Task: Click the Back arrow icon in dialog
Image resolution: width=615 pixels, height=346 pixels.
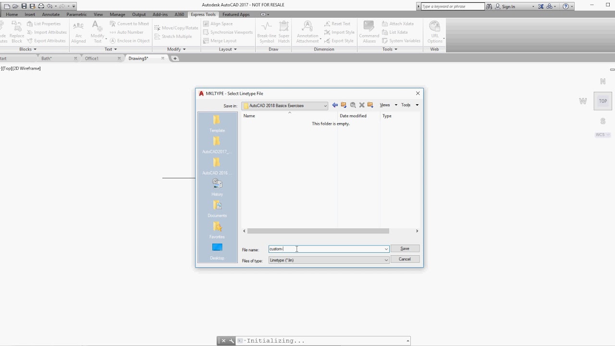Action: click(335, 105)
